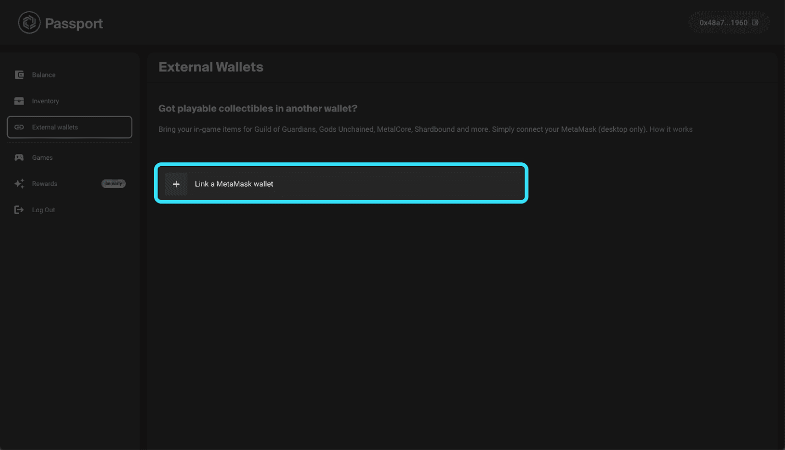Image resolution: width=785 pixels, height=450 pixels.
Task: Click the Log Out arrow icon
Action: (x=19, y=210)
